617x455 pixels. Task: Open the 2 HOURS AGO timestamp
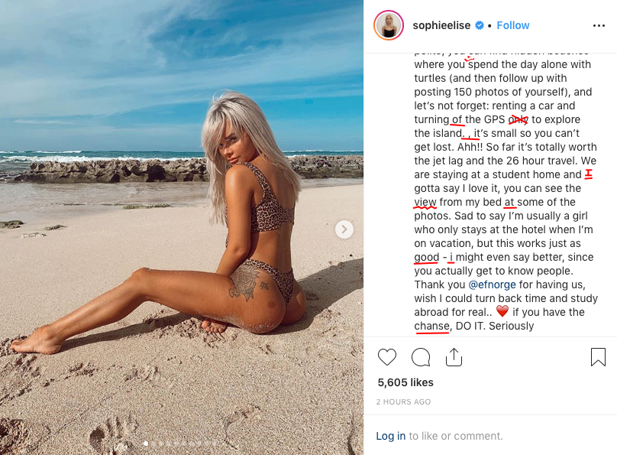coord(403,401)
